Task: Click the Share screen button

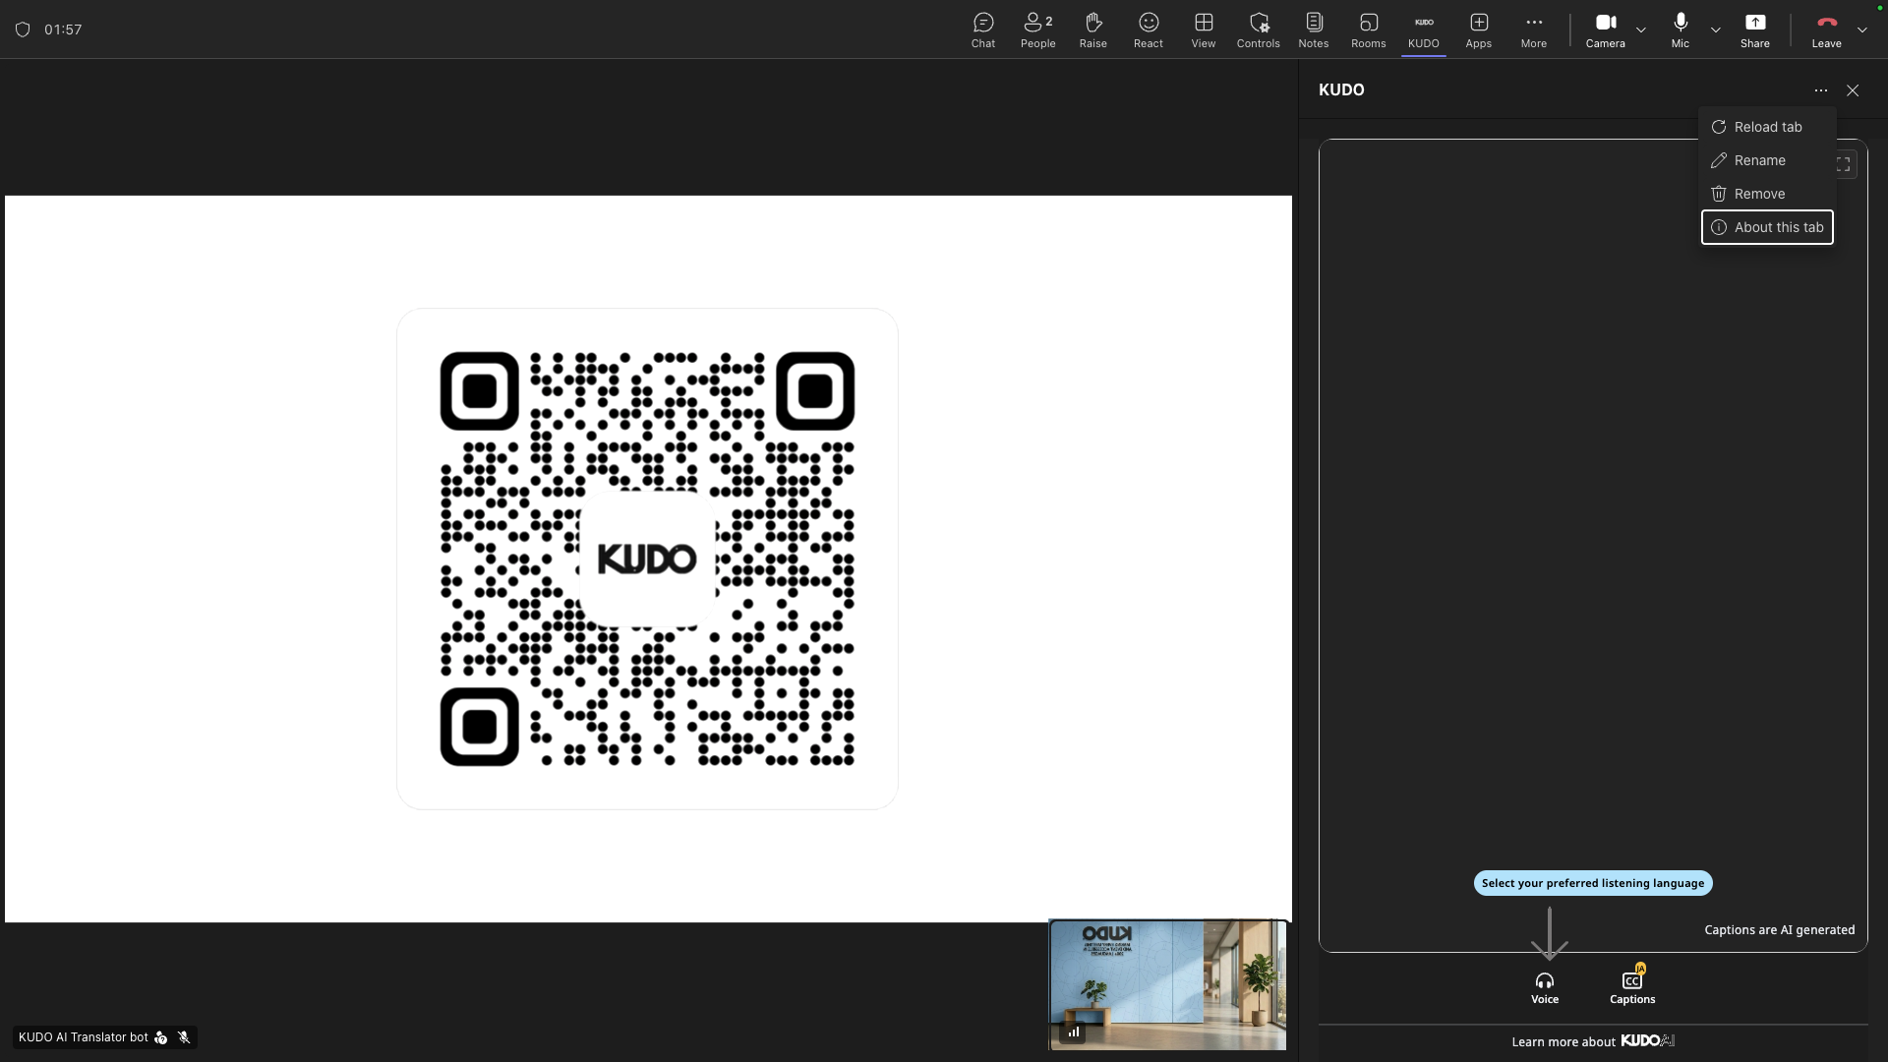Action: (x=1754, y=29)
